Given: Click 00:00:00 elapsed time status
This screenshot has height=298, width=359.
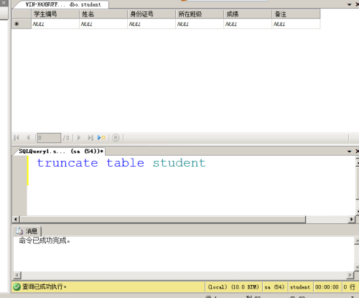Looking at the screenshot, I should [x=327, y=287].
